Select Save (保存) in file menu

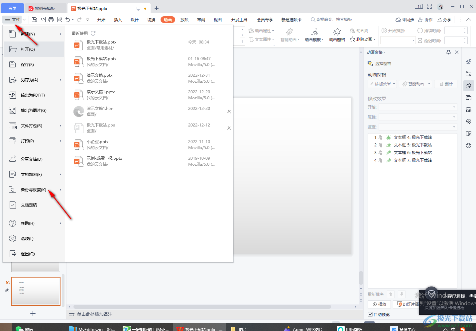34,64
